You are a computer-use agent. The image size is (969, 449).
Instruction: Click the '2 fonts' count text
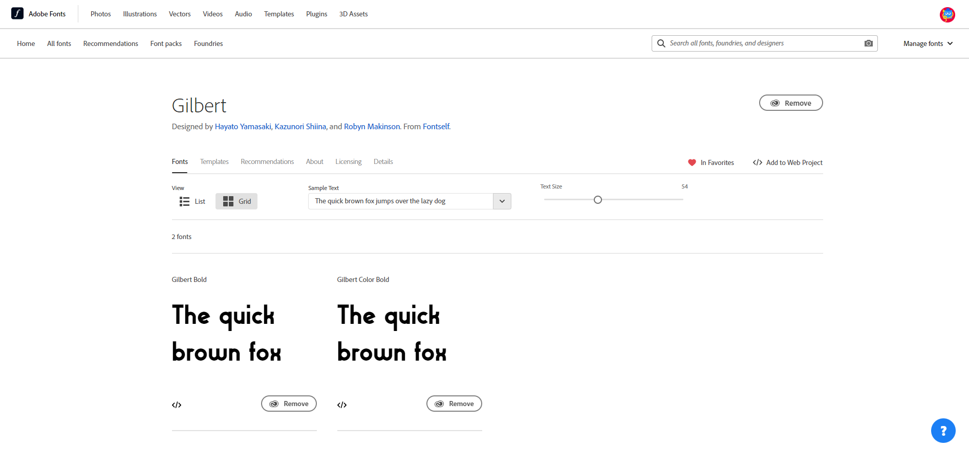coord(182,237)
